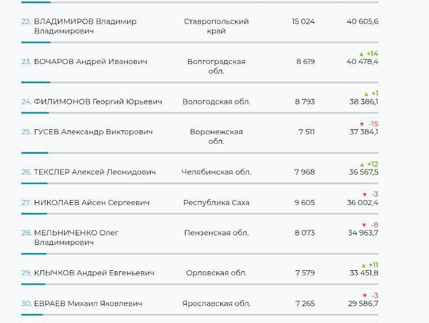Click red down arrow in Евраев row
This screenshot has height=323, width=429.
pyautogui.click(x=364, y=295)
